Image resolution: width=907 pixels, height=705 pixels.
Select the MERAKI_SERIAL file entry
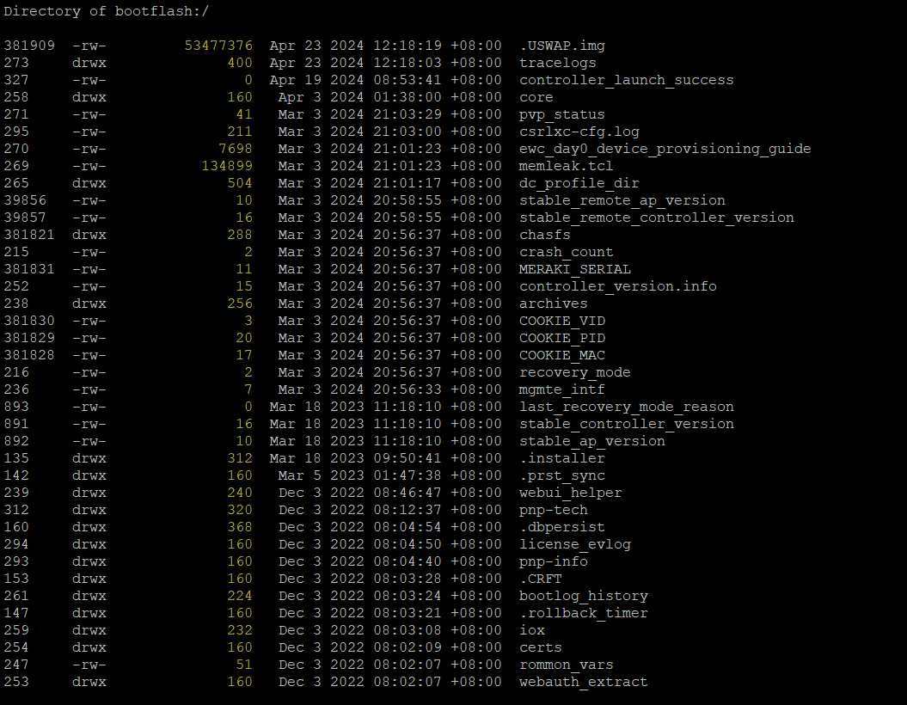(567, 268)
